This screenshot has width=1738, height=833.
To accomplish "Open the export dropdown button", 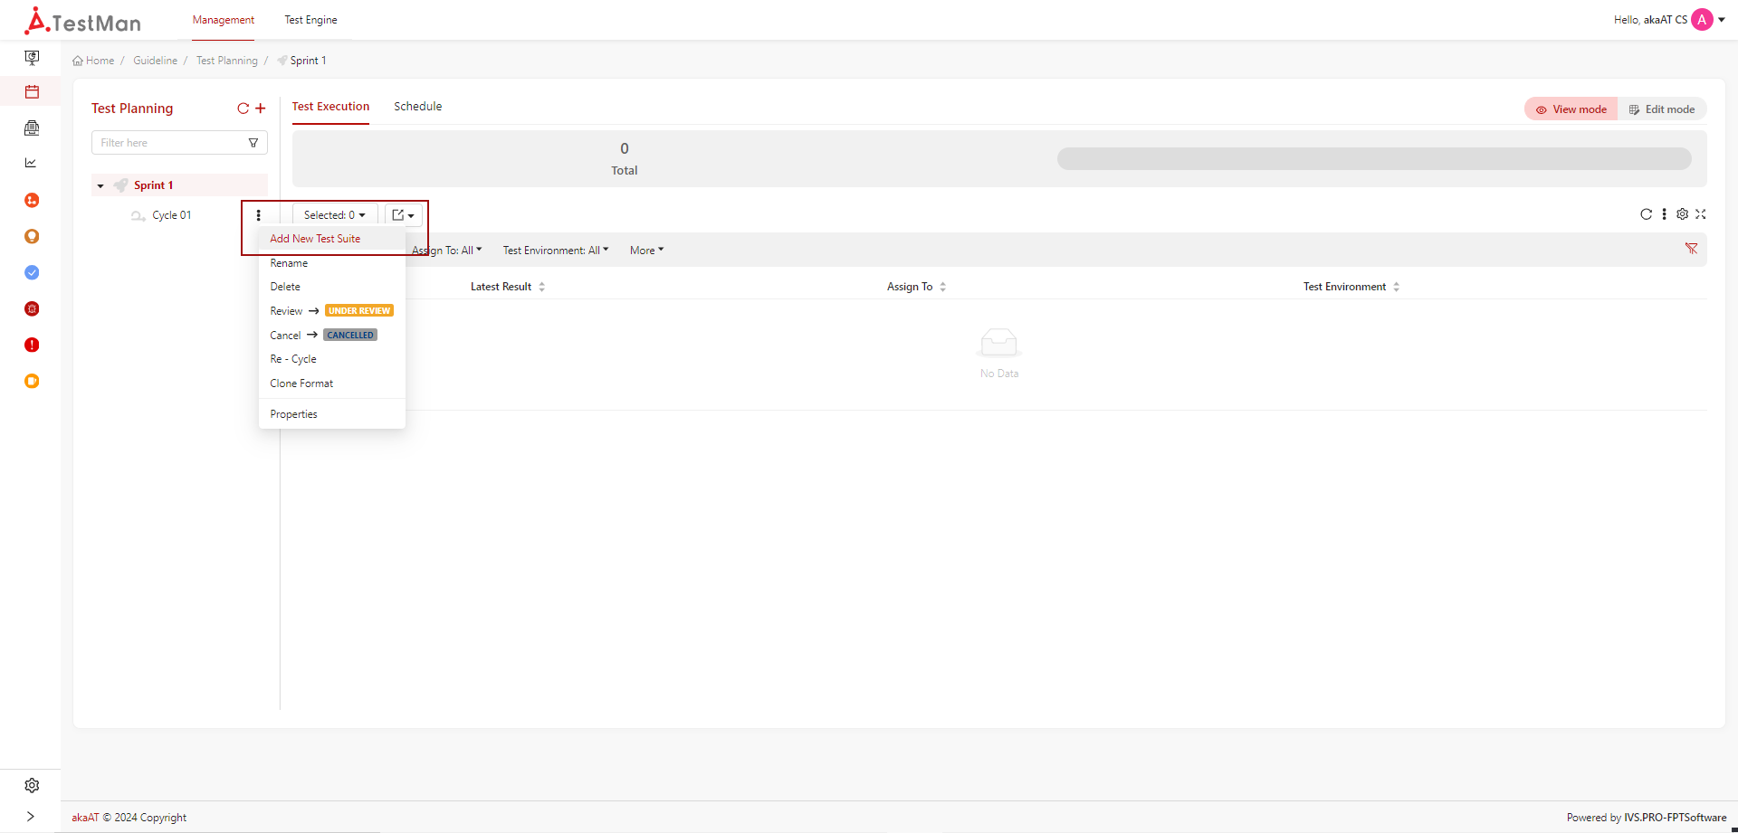I will pos(404,215).
